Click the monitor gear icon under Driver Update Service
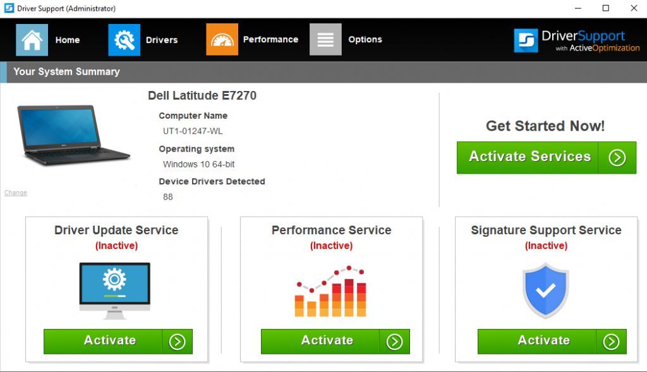 pyautogui.click(x=115, y=291)
